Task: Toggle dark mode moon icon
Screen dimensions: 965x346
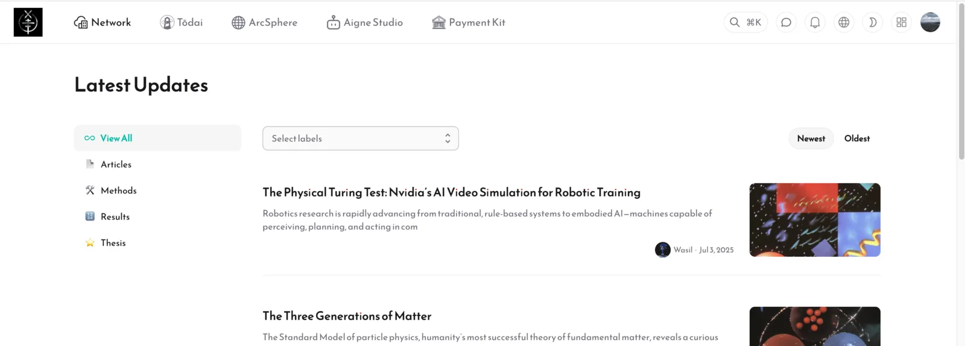Action: click(873, 22)
